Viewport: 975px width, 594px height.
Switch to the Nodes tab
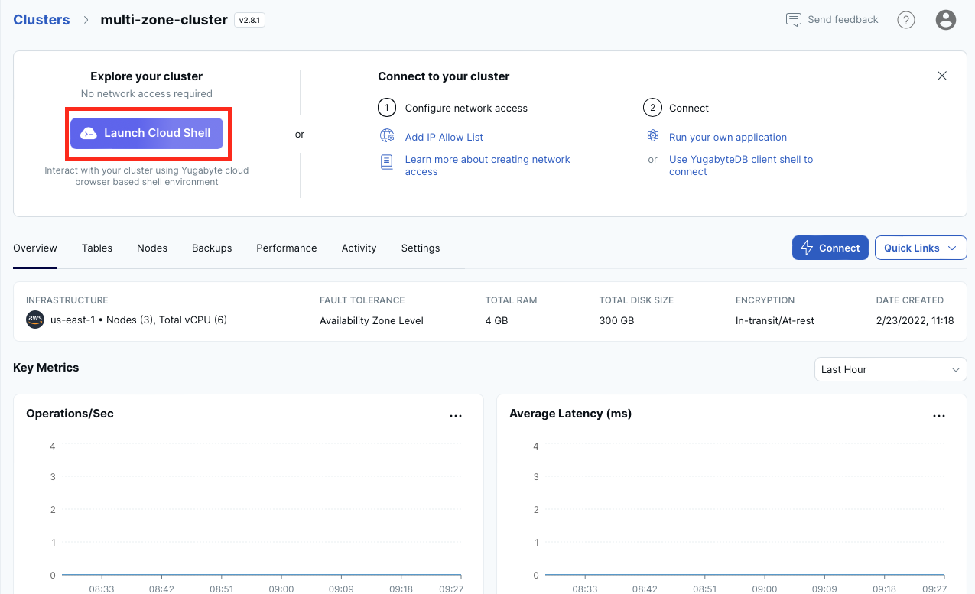click(152, 248)
